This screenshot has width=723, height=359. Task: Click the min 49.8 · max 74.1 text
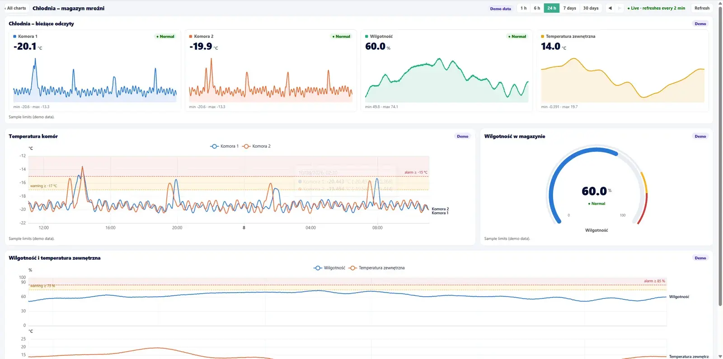point(381,107)
